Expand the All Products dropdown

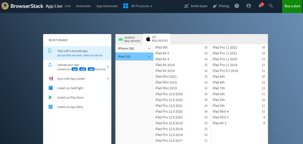point(142,6)
